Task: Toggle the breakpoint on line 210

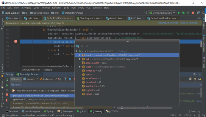Action: (16, 42)
